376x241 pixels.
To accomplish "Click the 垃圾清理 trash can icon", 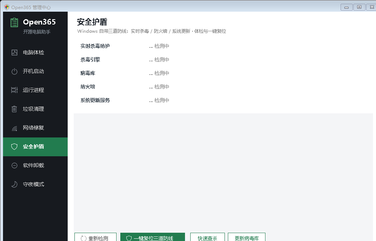I will (14, 109).
